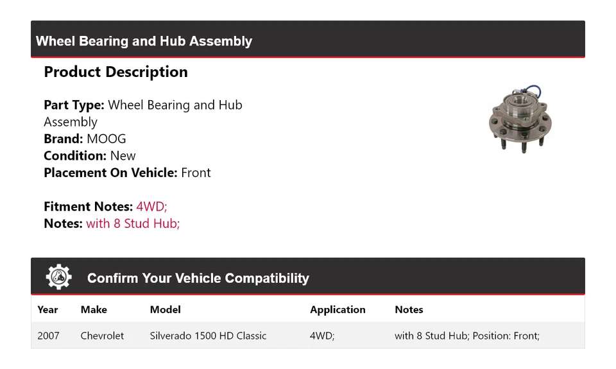Click the "Placement On Vehicle:" label
This screenshot has height=369, width=616.
(110, 173)
